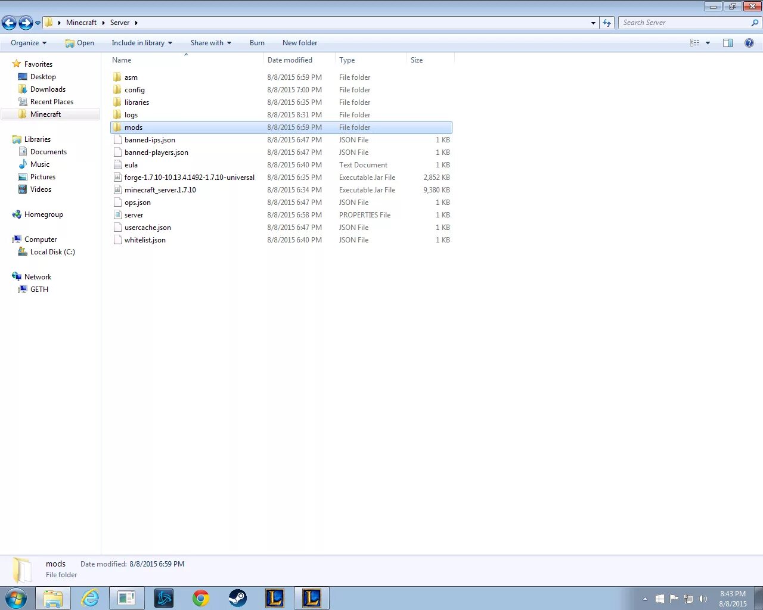
Task: Select Minecraft under Favorites
Action: pos(45,114)
